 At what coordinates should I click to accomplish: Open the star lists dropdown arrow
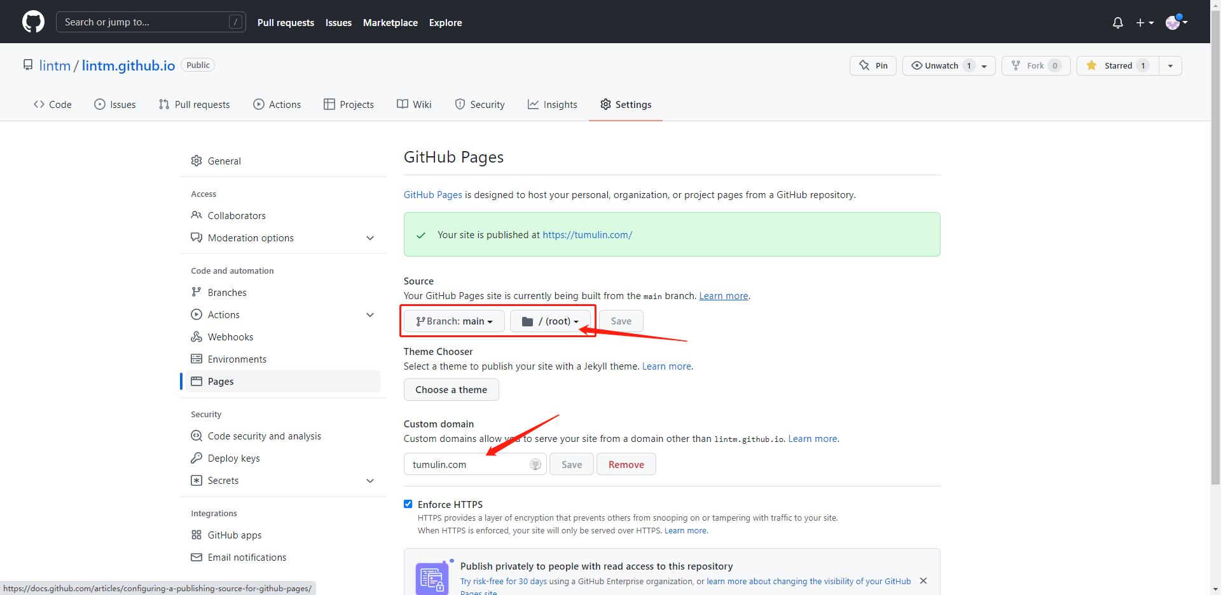point(1170,65)
